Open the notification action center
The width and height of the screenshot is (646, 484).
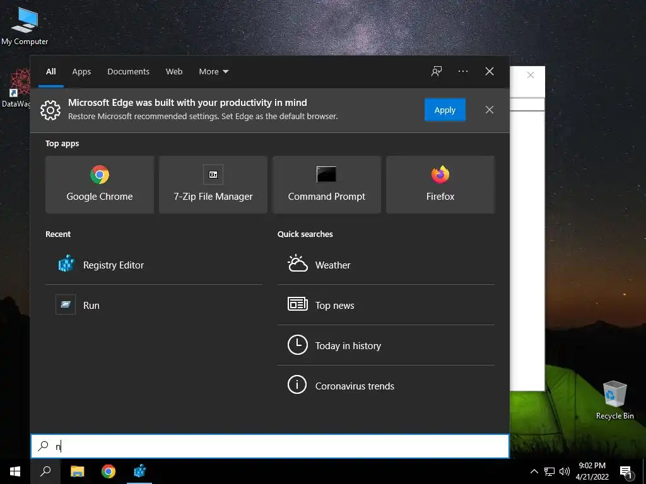coord(626,472)
